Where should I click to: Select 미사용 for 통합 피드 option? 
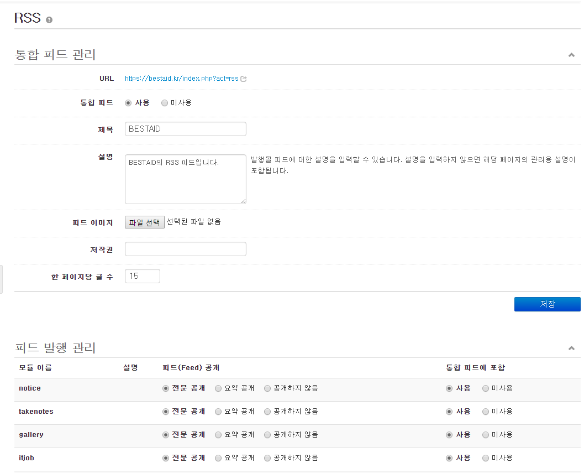click(165, 103)
